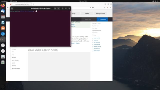The height and width of the screenshot is (90, 160).
Task: Click the Visual Studio Code in Action heading
Action: [x=43, y=50]
